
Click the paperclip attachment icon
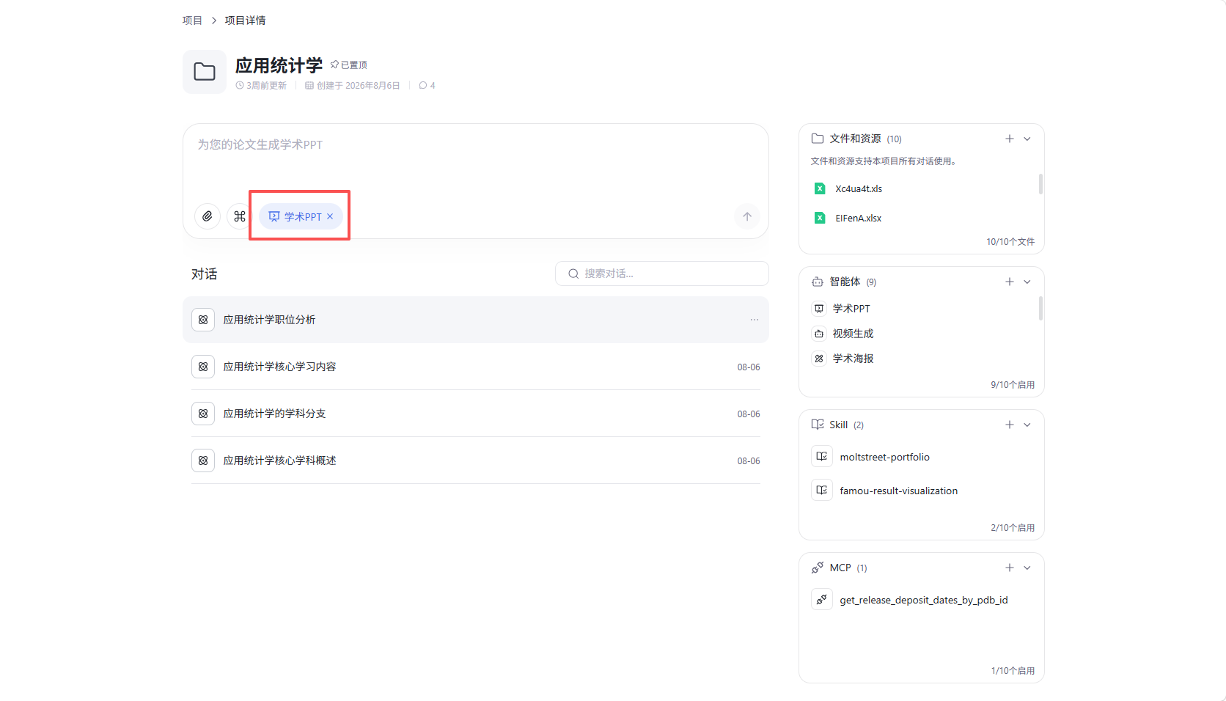(x=208, y=216)
